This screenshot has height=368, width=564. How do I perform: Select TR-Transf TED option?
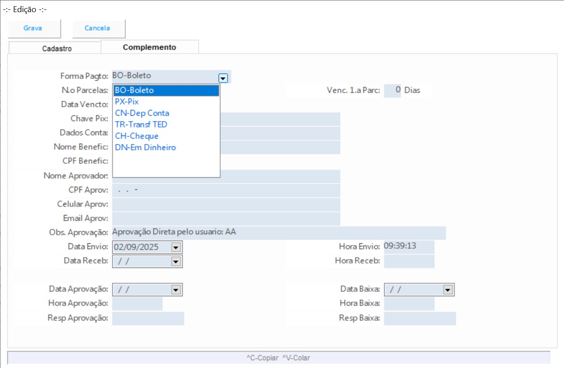point(141,124)
